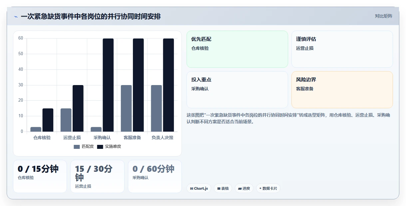Click 客服准备 text in 风险边界 card
406x206 pixels.
click(x=305, y=89)
